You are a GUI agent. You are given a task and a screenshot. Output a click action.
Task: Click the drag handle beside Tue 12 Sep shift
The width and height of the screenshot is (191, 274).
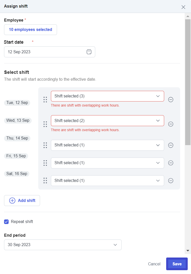point(45,100)
